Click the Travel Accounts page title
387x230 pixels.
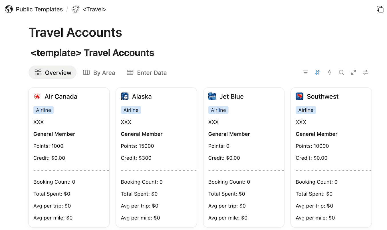[x=75, y=32]
